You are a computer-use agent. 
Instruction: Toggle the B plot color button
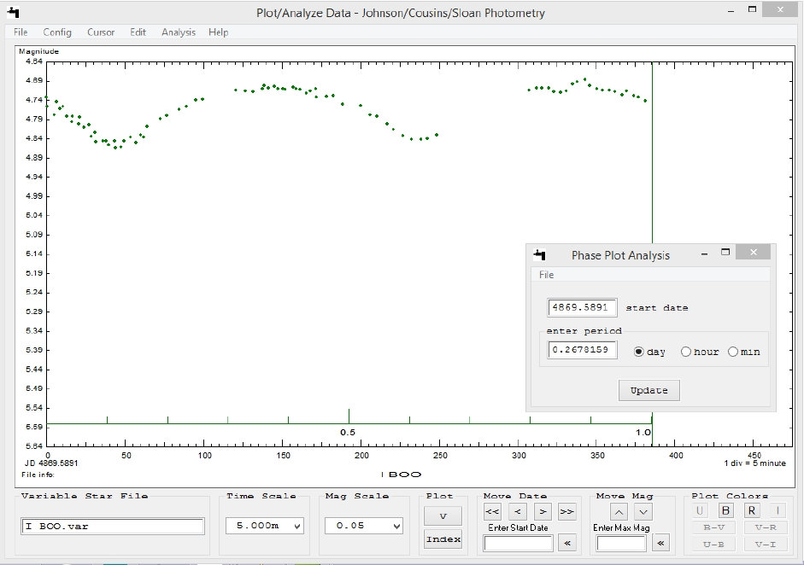725,510
